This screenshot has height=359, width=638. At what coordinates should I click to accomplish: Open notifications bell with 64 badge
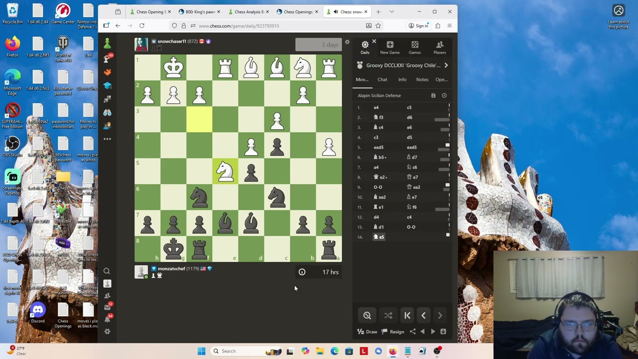(107, 319)
